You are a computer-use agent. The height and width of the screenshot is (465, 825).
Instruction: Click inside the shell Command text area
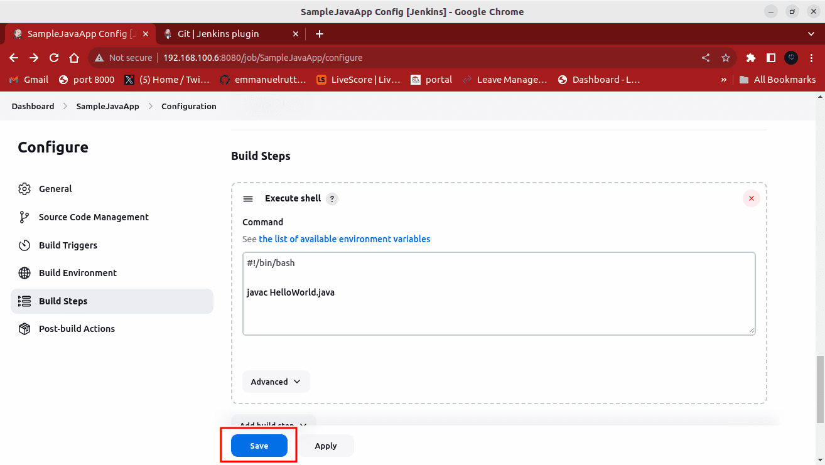click(x=499, y=307)
